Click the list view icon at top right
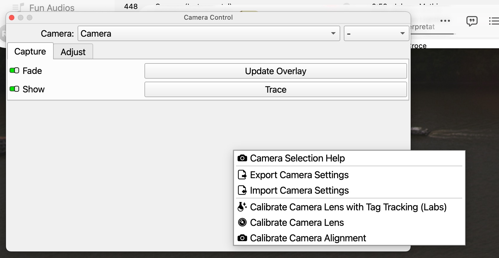This screenshot has width=499, height=258. (494, 21)
